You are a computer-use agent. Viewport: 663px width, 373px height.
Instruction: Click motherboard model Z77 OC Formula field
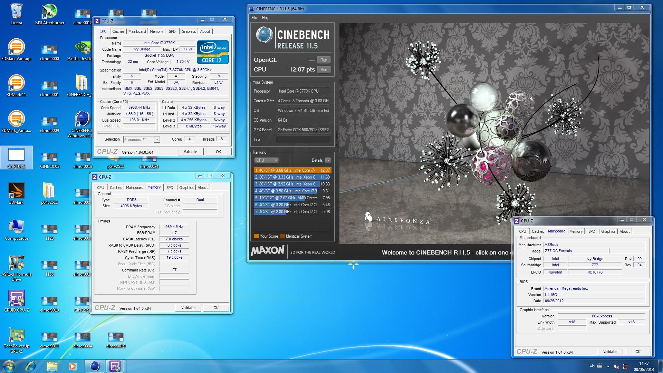tap(576, 251)
